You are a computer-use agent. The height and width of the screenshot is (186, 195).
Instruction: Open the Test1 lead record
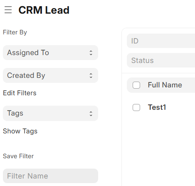click(x=157, y=107)
